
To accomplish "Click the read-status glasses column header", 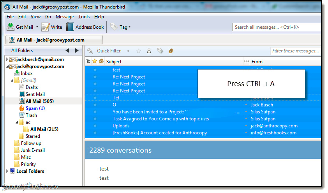I will [247, 61].
